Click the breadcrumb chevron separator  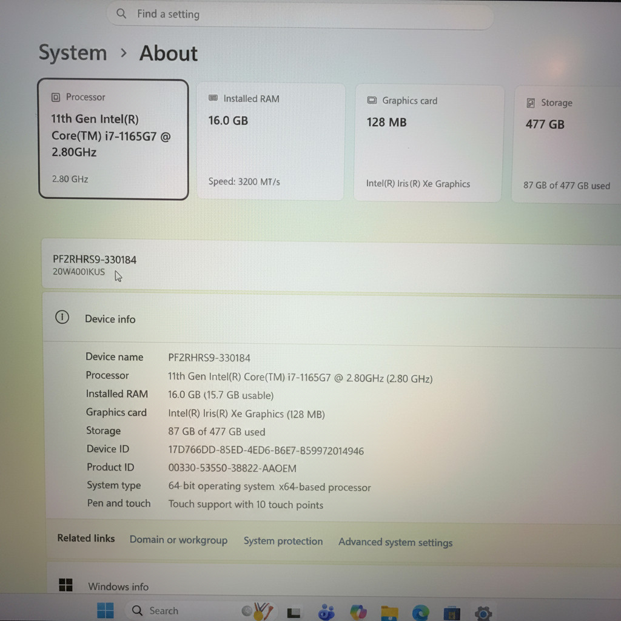124,53
